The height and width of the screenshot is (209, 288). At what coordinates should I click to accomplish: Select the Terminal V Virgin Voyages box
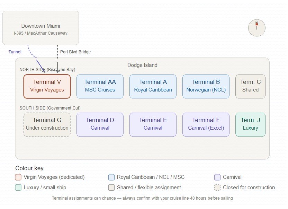click(47, 86)
